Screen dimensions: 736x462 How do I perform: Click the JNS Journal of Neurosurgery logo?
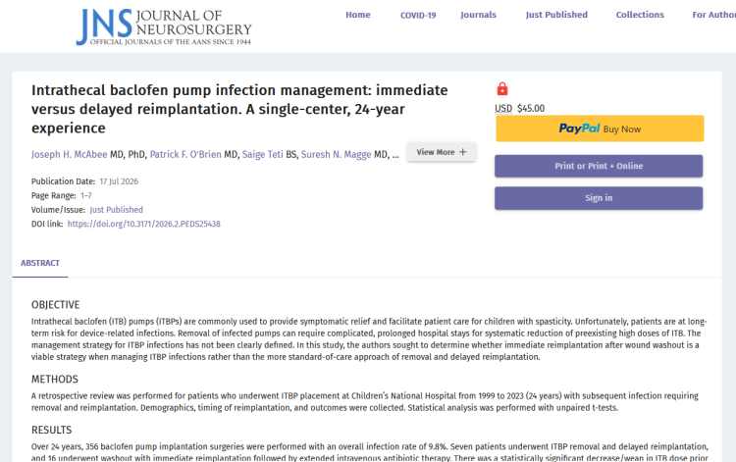click(164, 26)
